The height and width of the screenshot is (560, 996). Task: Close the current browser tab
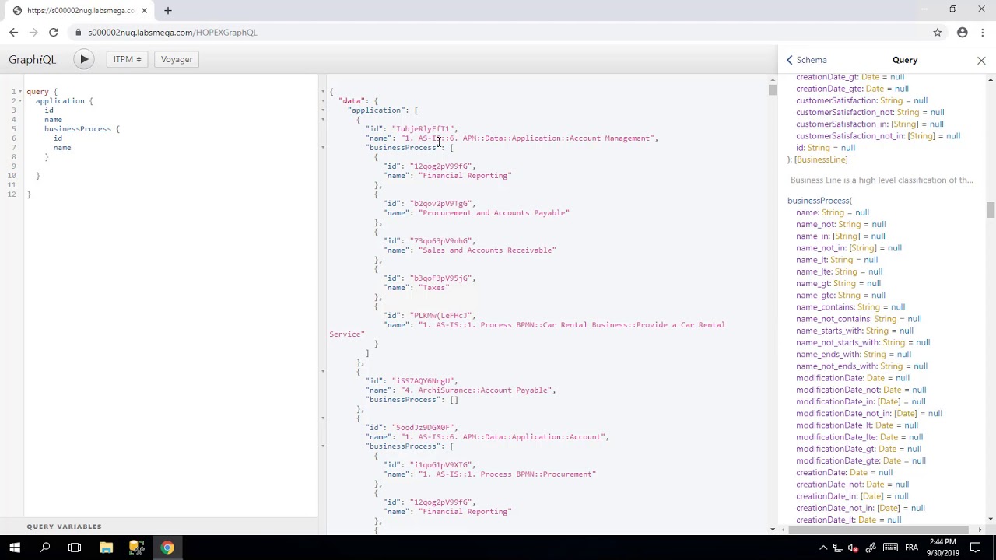click(x=144, y=10)
